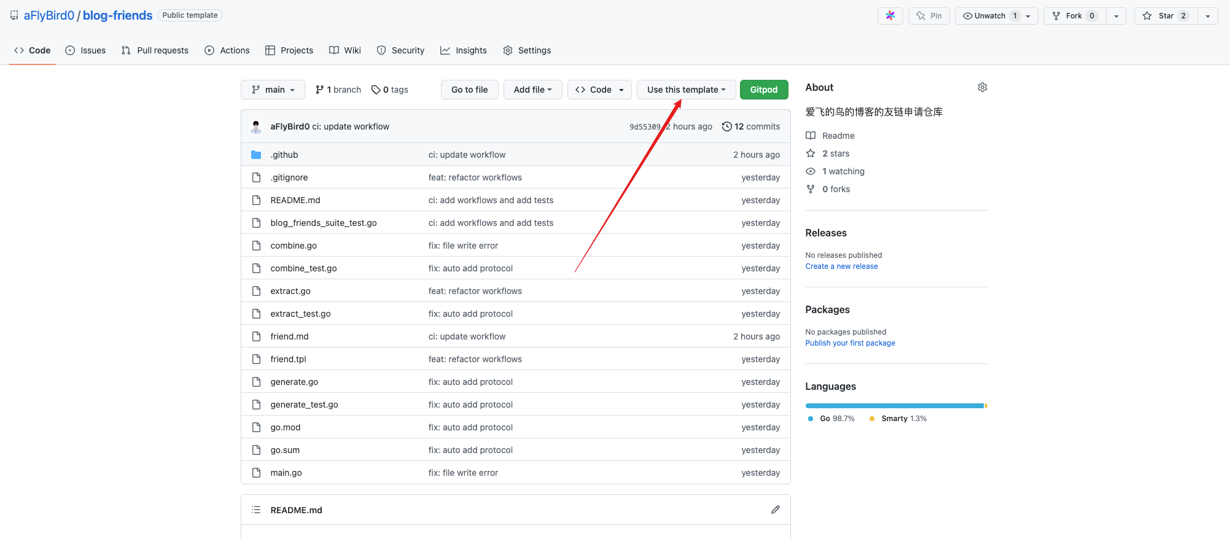The height and width of the screenshot is (539, 1230).
Task: Open main.go file
Action: click(x=286, y=473)
